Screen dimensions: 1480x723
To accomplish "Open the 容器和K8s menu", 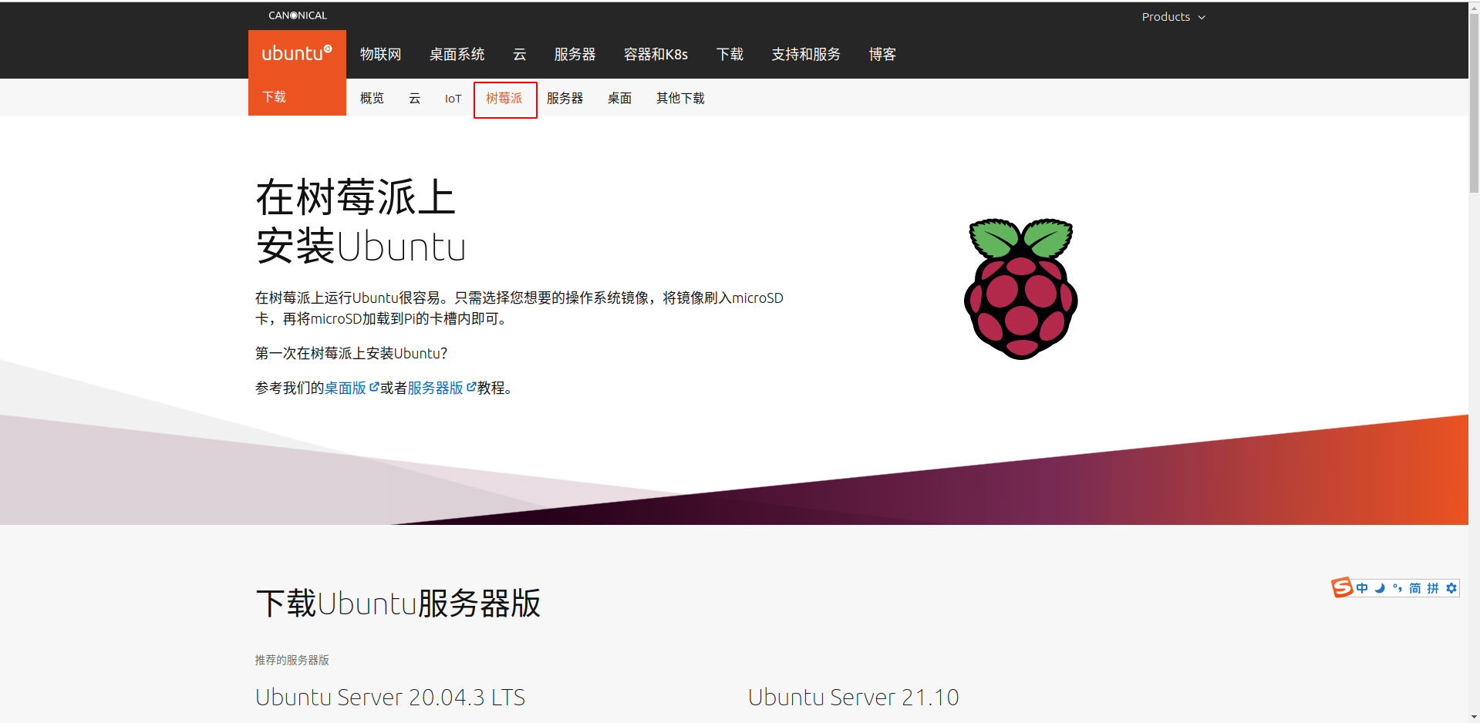I will pyautogui.click(x=655, y=54).
